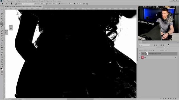
Task: Switch to the Слои panel tab
Action: [x=140, y=42]
